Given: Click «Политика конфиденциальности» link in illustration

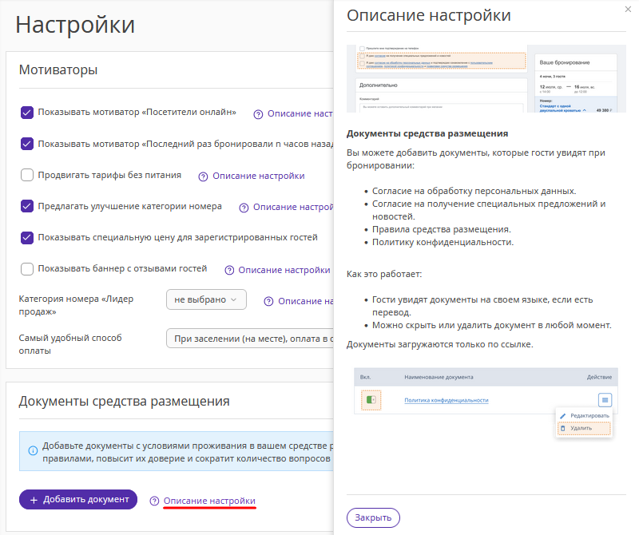Looking at the screenshot, I should point(447,400).
